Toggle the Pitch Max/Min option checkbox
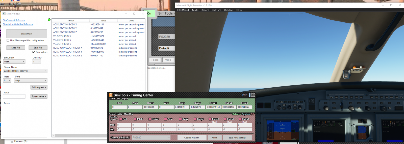 pos(135,119)
